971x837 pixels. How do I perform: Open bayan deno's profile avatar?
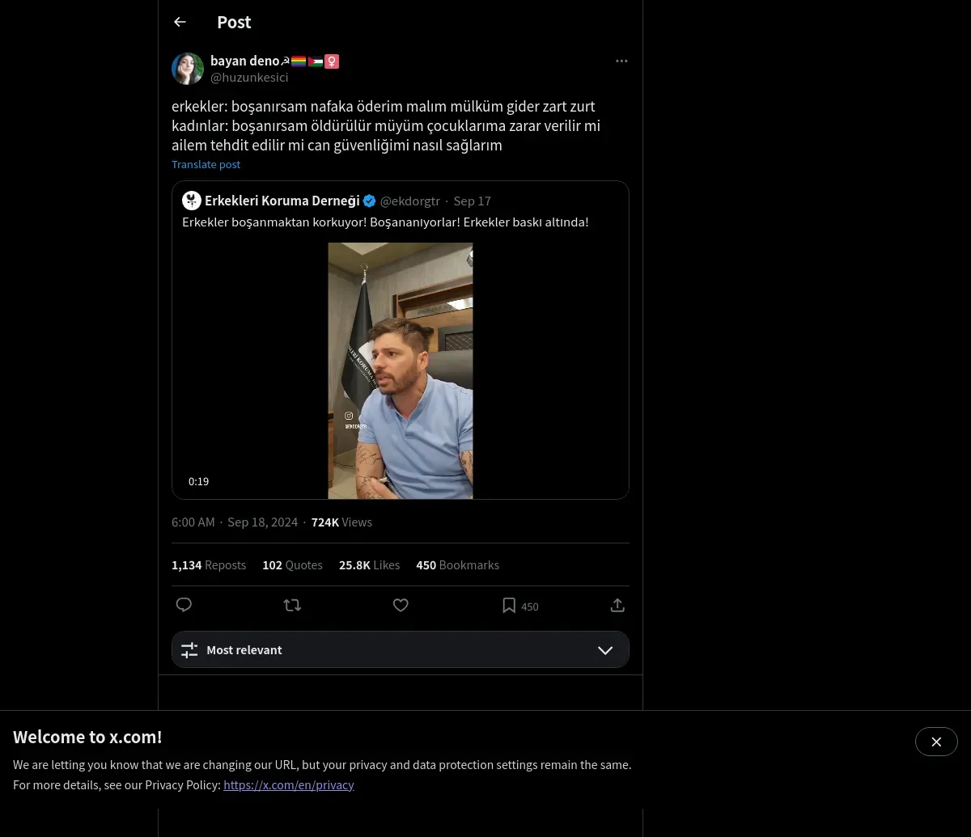tap(188, 69)
